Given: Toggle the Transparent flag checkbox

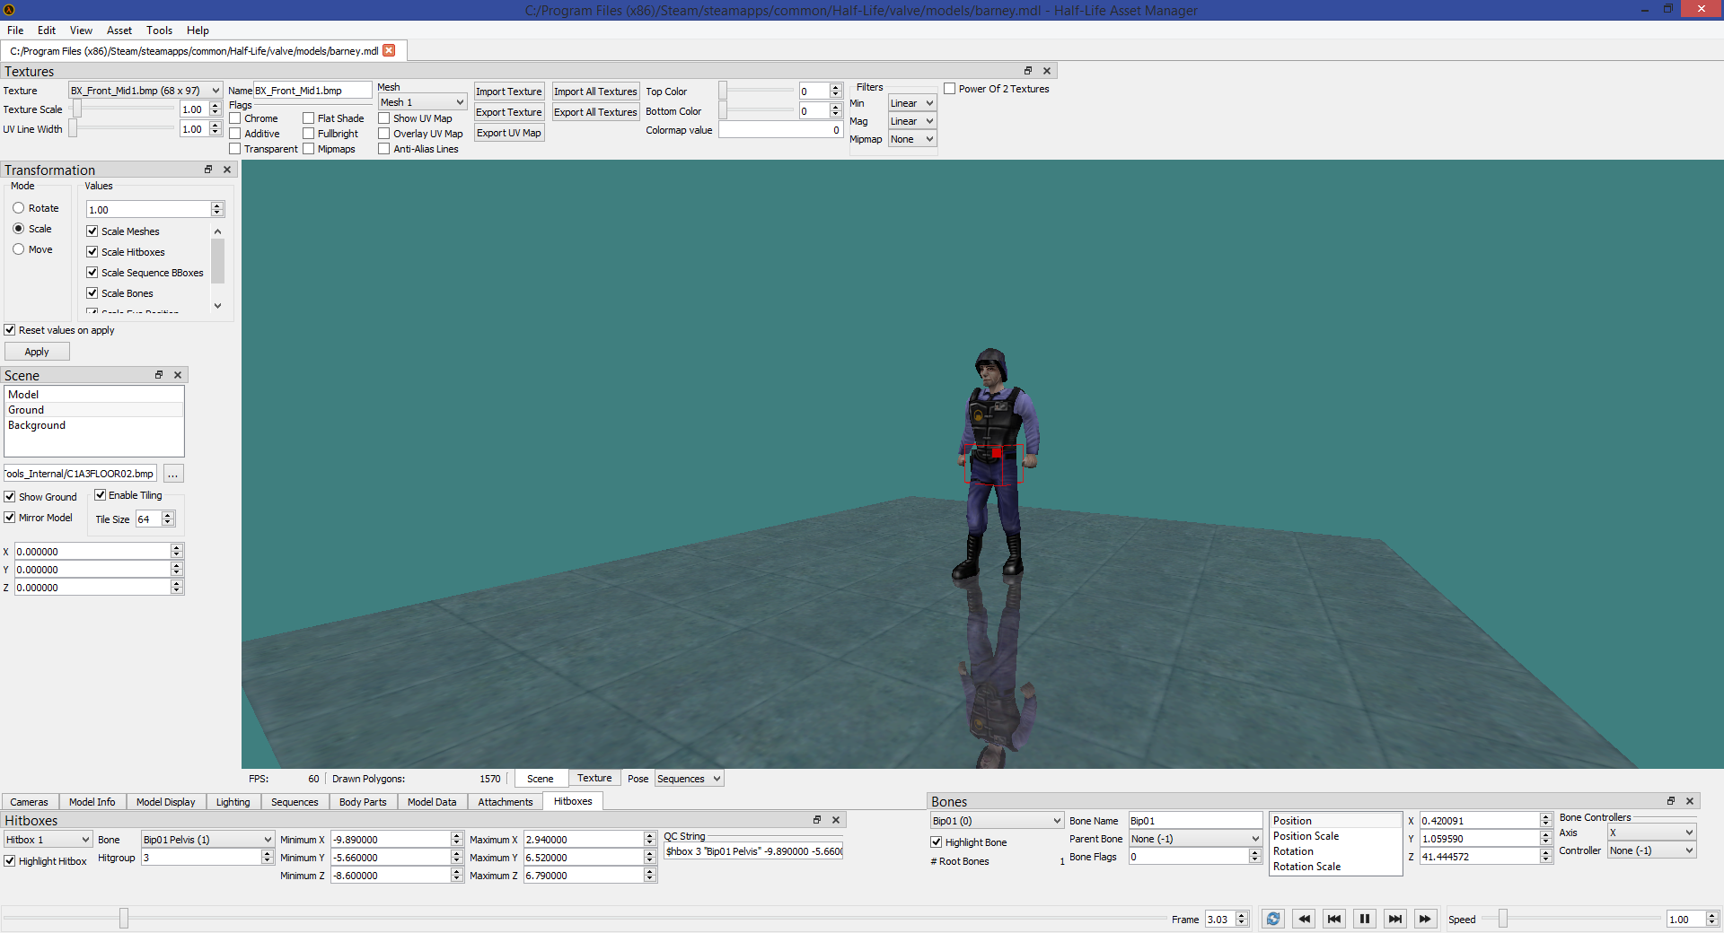Looking at the screenshot, I should click(235, 149).
